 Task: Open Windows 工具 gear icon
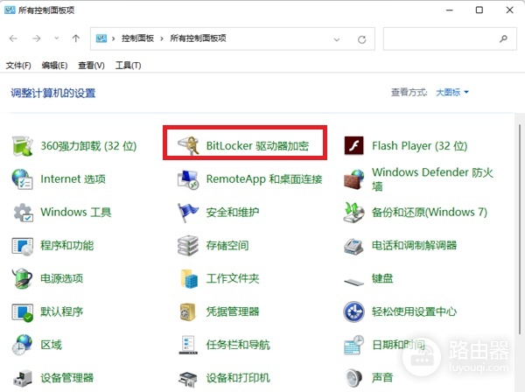(23, 213)
